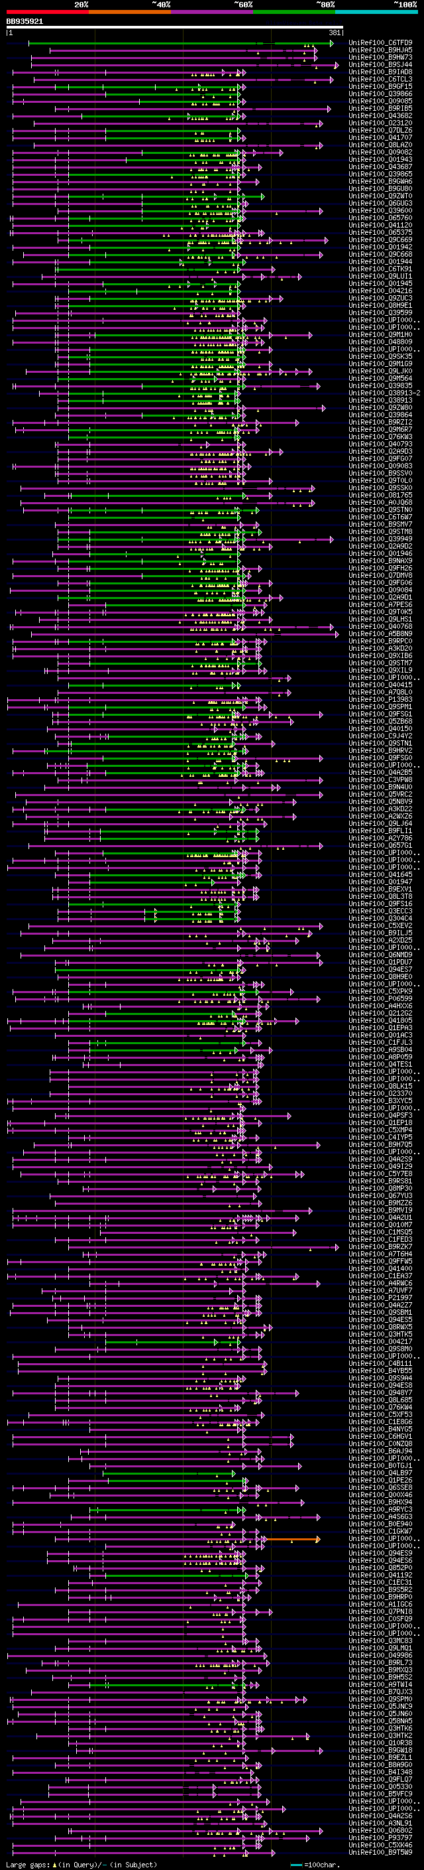Click the UniRef100_Q39866 label

point(380,94)
